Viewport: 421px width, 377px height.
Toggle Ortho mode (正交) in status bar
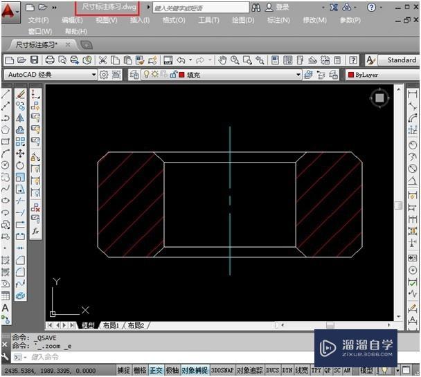(x=156, y=370)
